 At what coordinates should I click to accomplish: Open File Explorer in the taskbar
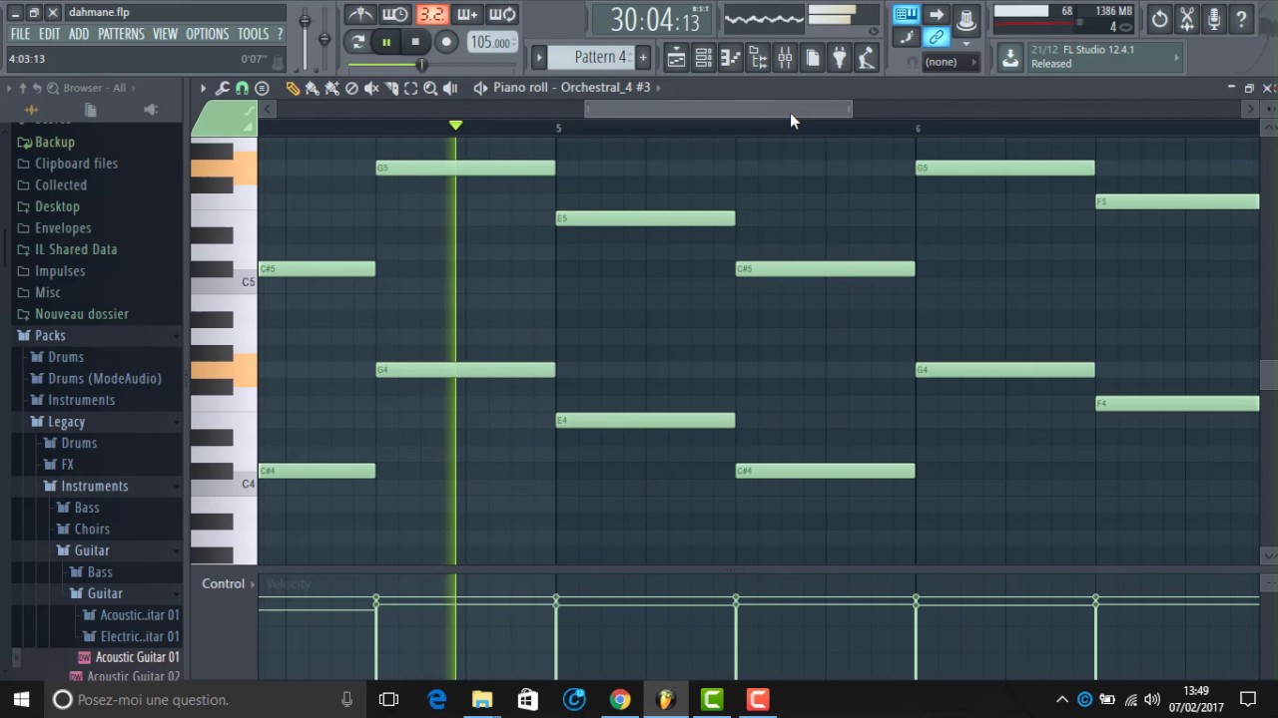(482, 699)
